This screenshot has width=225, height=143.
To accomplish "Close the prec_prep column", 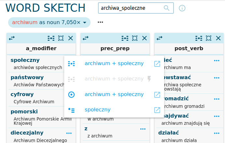I will (x=145, y=38).
